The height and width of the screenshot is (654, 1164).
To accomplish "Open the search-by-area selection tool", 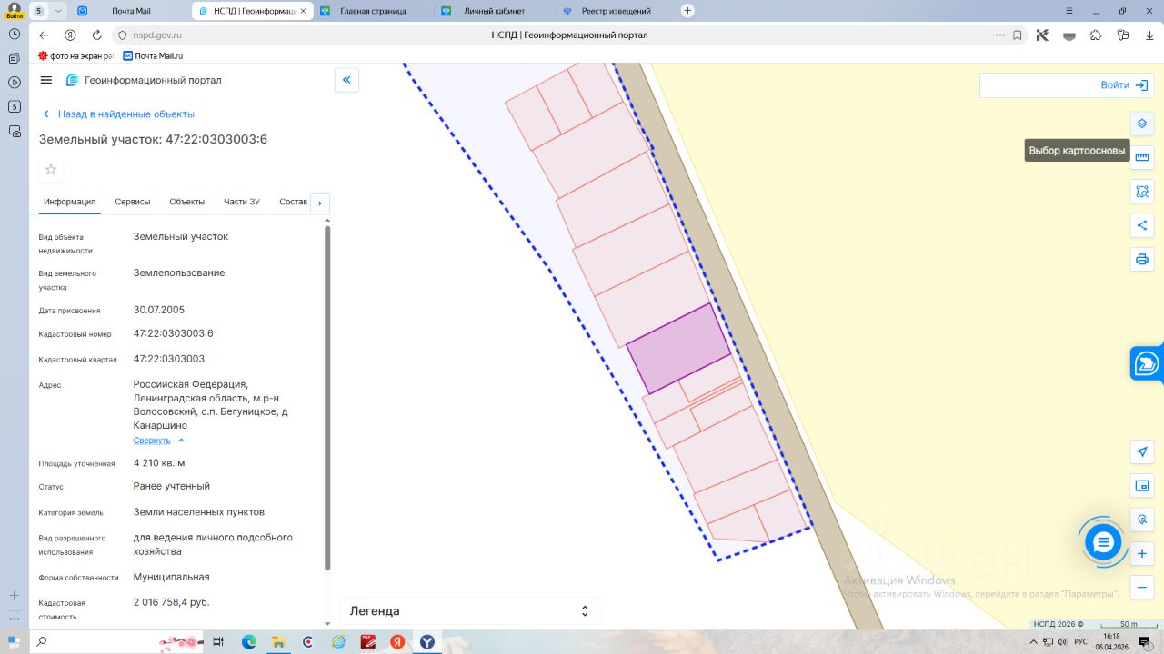I will tap(1142, 192).
